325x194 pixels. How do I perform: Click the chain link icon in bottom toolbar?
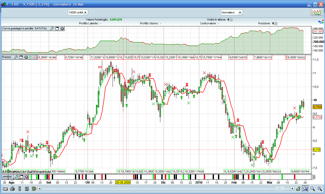[x=20, y=189]
